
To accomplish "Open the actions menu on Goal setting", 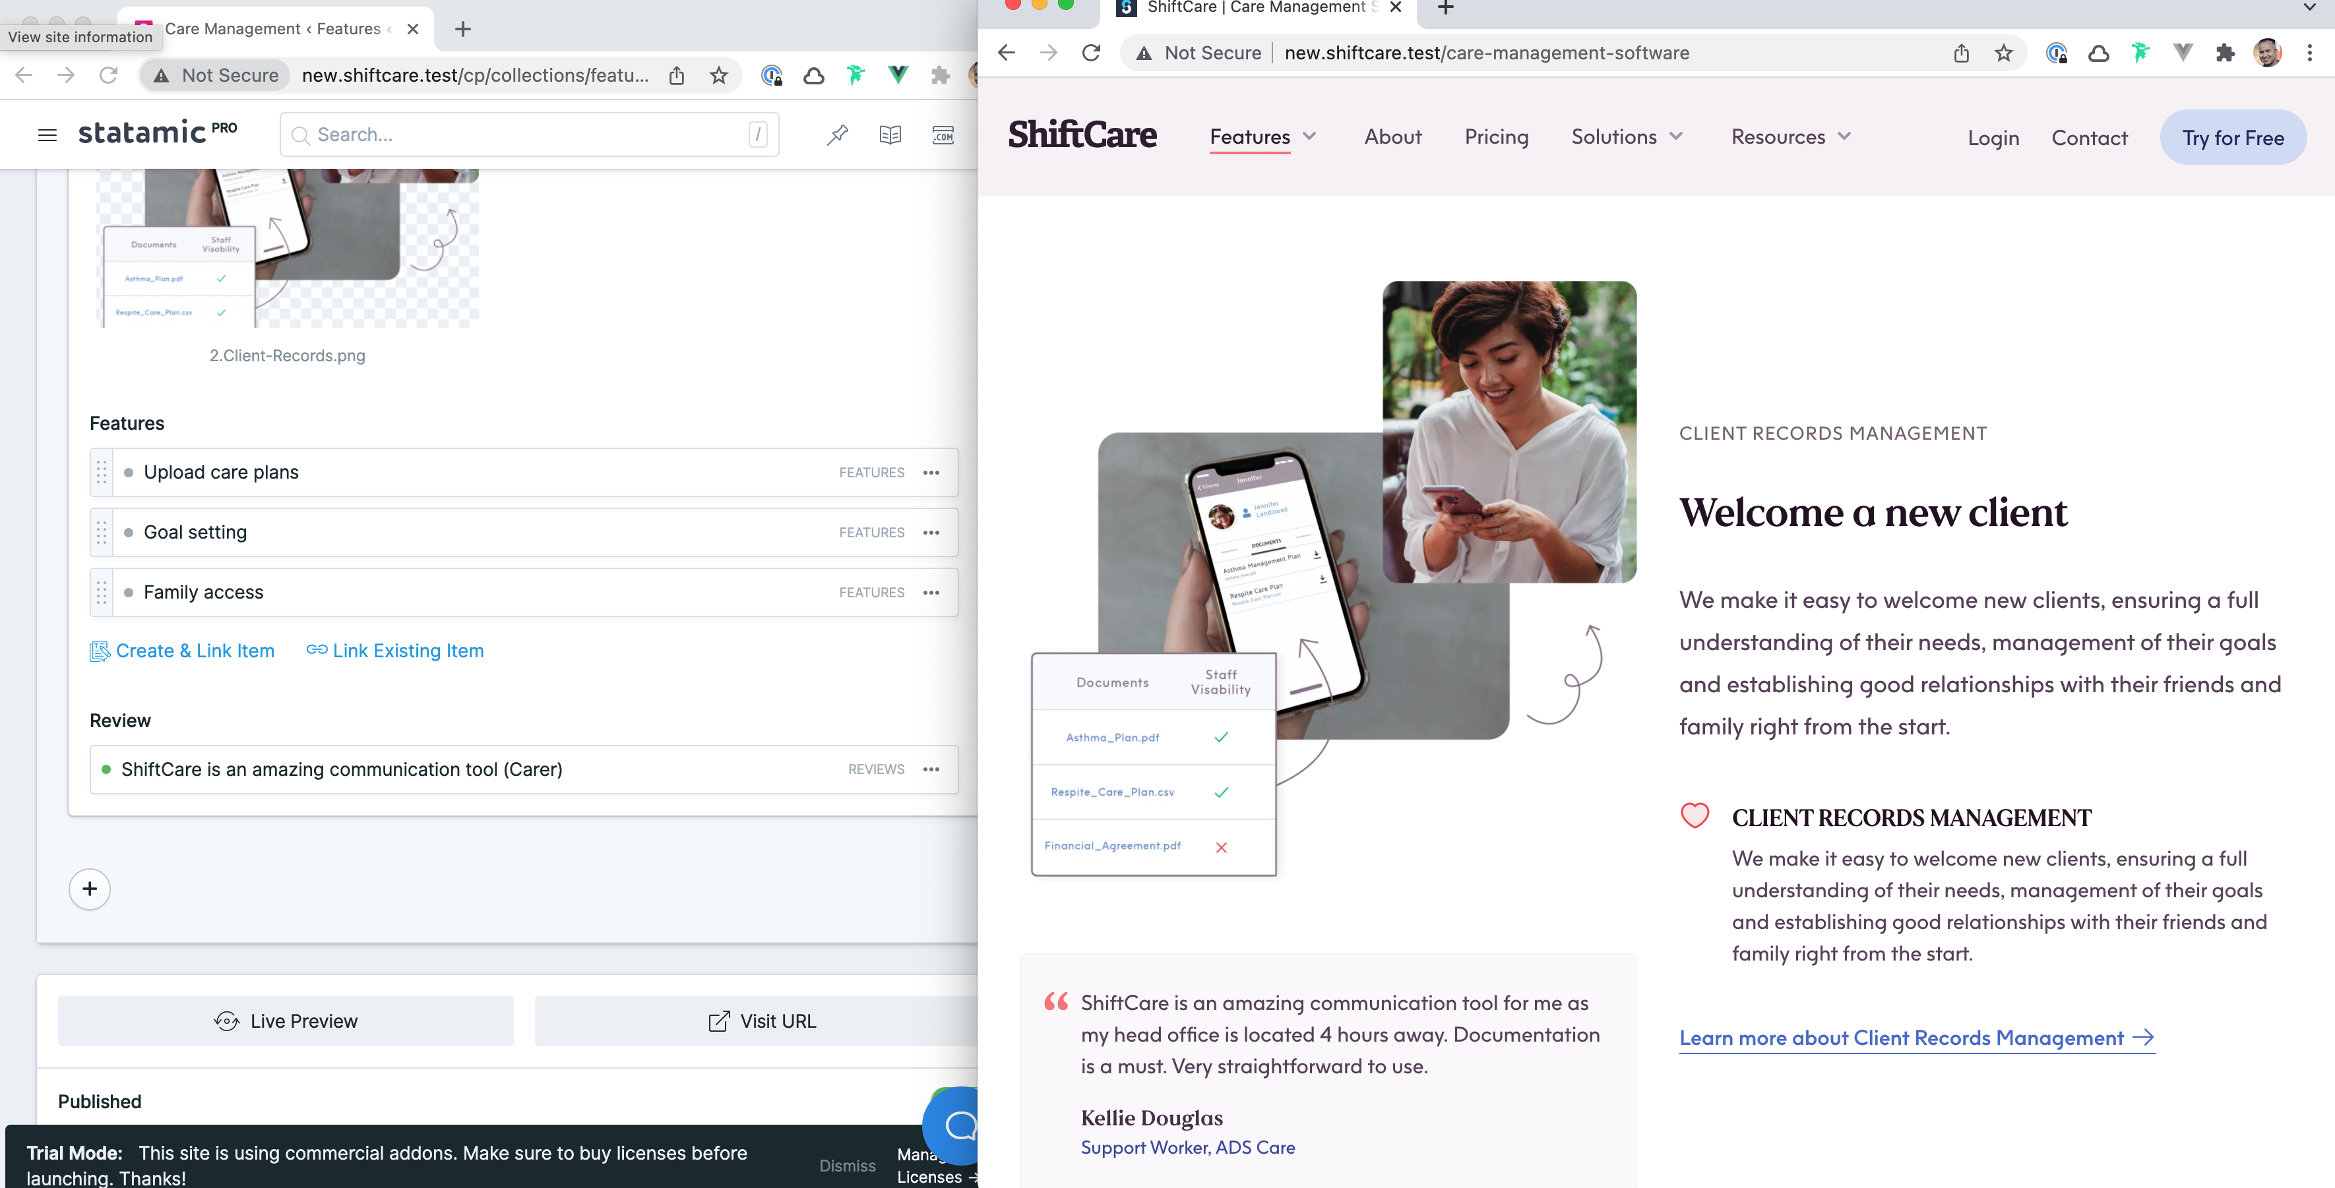I will 931,532.
